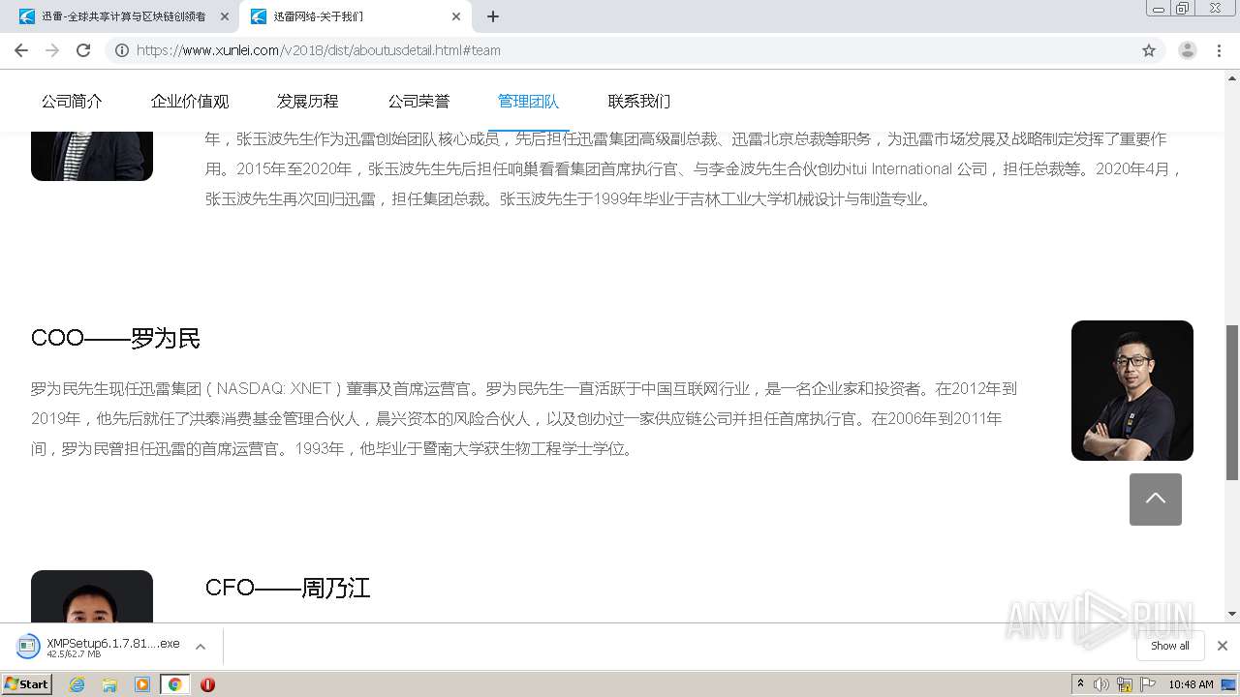The width and height of the screenshot is (1240, 697).
Task: Expand the XMPSetup download options chevron
Action: (201, 646)
